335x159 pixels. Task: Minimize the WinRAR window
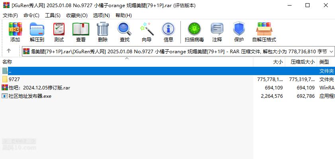click(289, 5)
